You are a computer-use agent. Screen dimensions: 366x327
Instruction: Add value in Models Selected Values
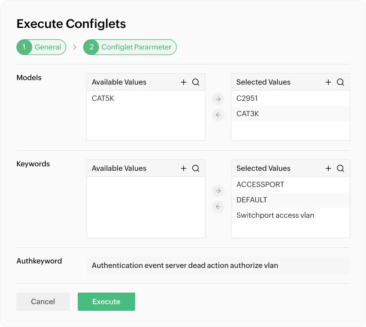(x=328, y=82)
